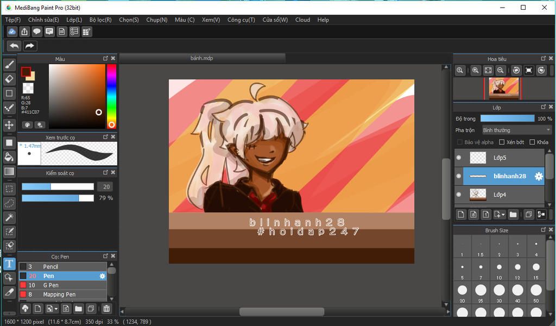Open the Cloud menu
The image size is (556, 326).
(302, 20)
